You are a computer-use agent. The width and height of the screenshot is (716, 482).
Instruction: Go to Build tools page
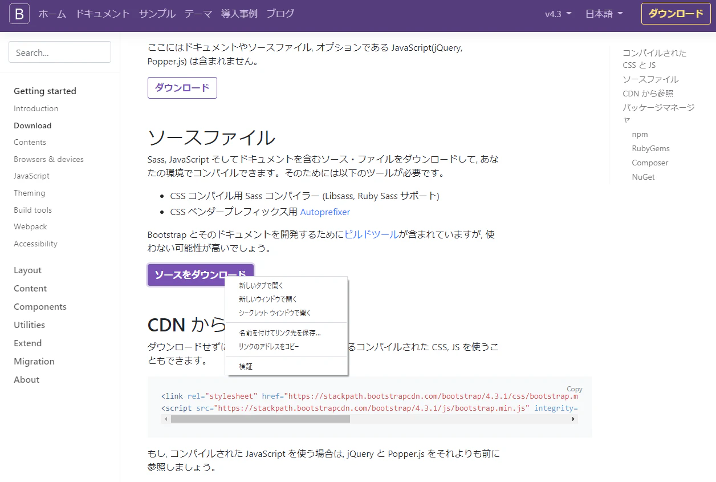click(32, 210)
